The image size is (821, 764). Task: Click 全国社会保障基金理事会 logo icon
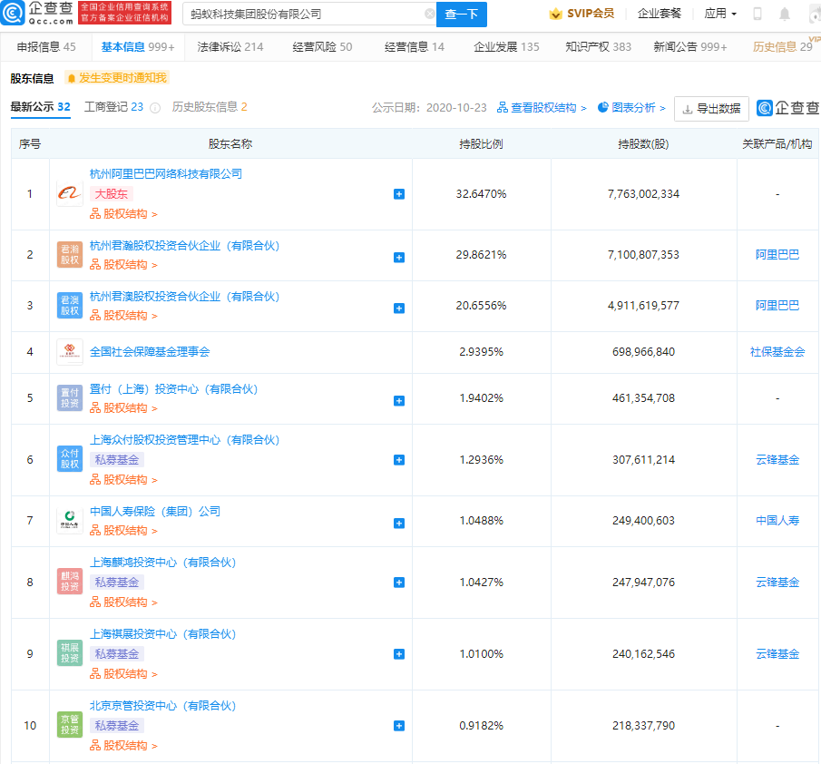[70, 352]
